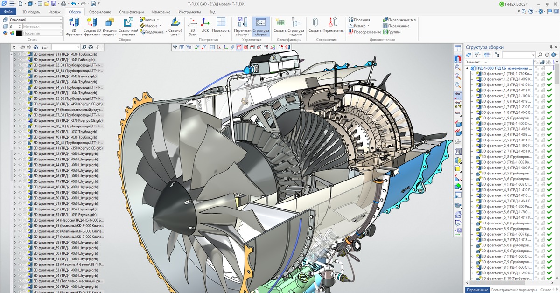Click the Структура сборки ribbon button
Viewport: 560px width, 293px height.
point(261,27)
